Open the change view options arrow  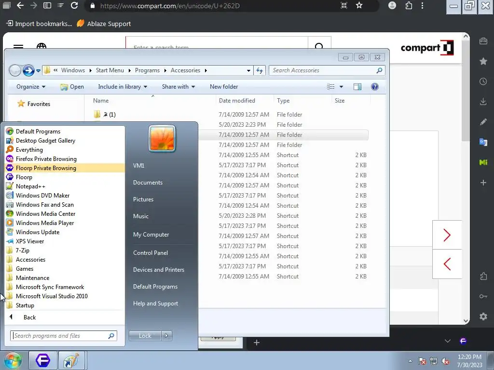tap(341, 87)
